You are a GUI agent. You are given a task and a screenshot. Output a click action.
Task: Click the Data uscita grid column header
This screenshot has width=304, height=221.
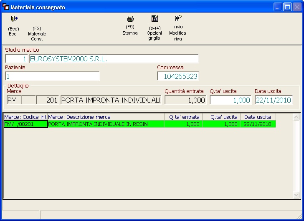click(258, 117)
